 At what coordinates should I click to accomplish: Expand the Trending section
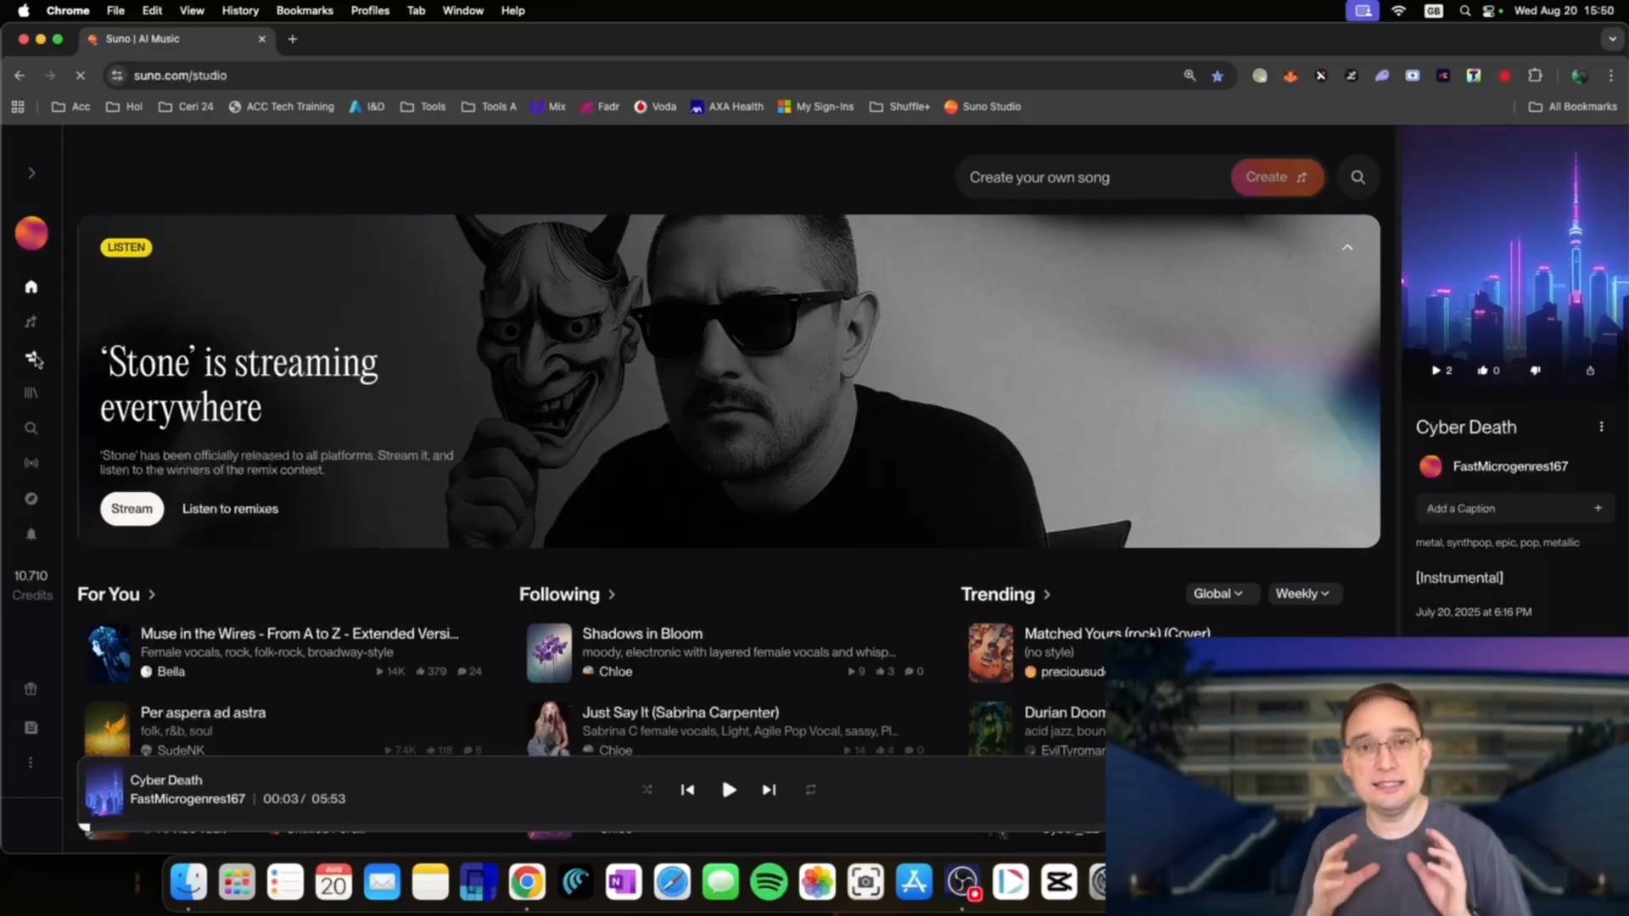(x=1005, y=595)
